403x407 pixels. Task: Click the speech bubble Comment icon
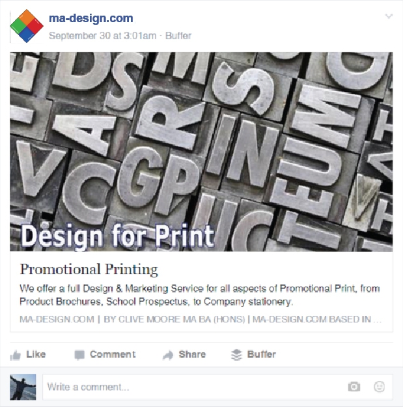pyautogui.click(x=79, y=355)
